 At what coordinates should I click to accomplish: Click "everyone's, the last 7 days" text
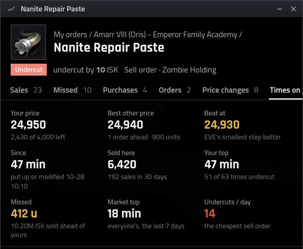click(x=146, y=226)
